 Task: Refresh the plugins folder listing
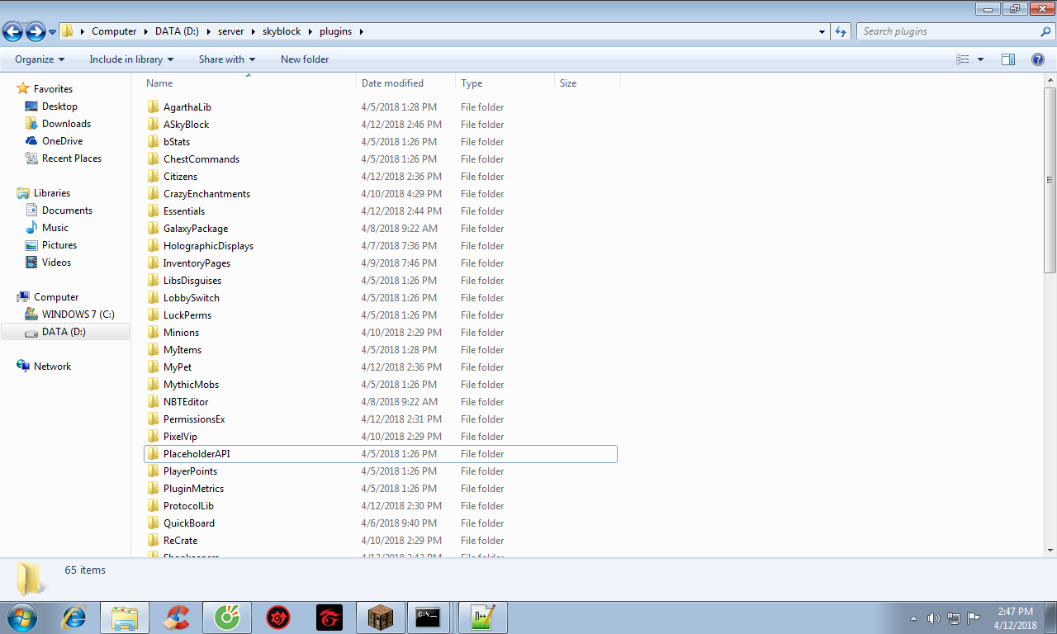(841, 31)
